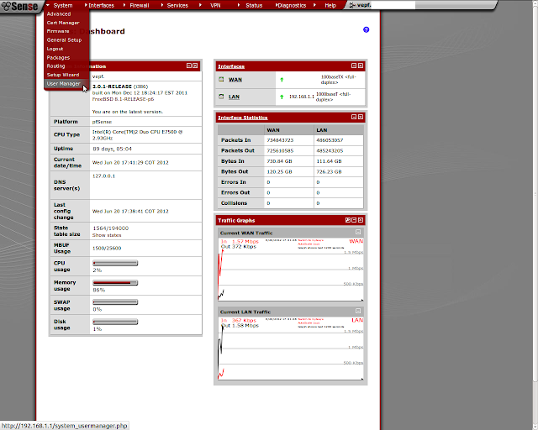Open the Diagnostics menu
The image size is (538, 430).
[292, 6]
